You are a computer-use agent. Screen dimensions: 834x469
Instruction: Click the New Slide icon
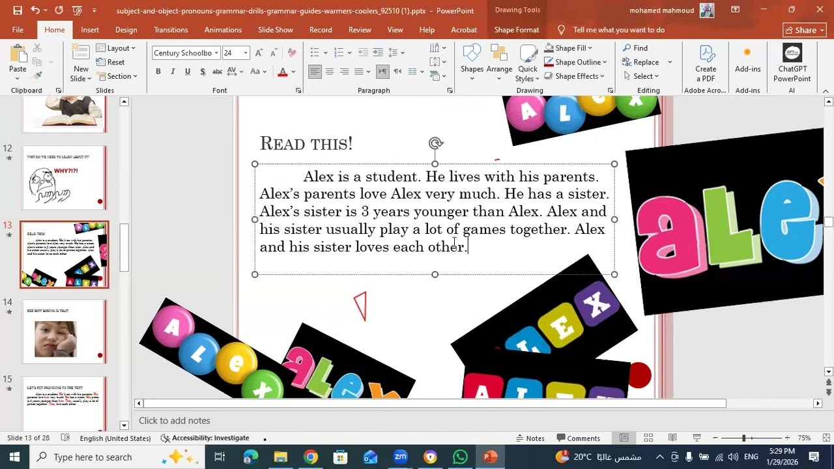pyautogui.click(x=81, y=55)
